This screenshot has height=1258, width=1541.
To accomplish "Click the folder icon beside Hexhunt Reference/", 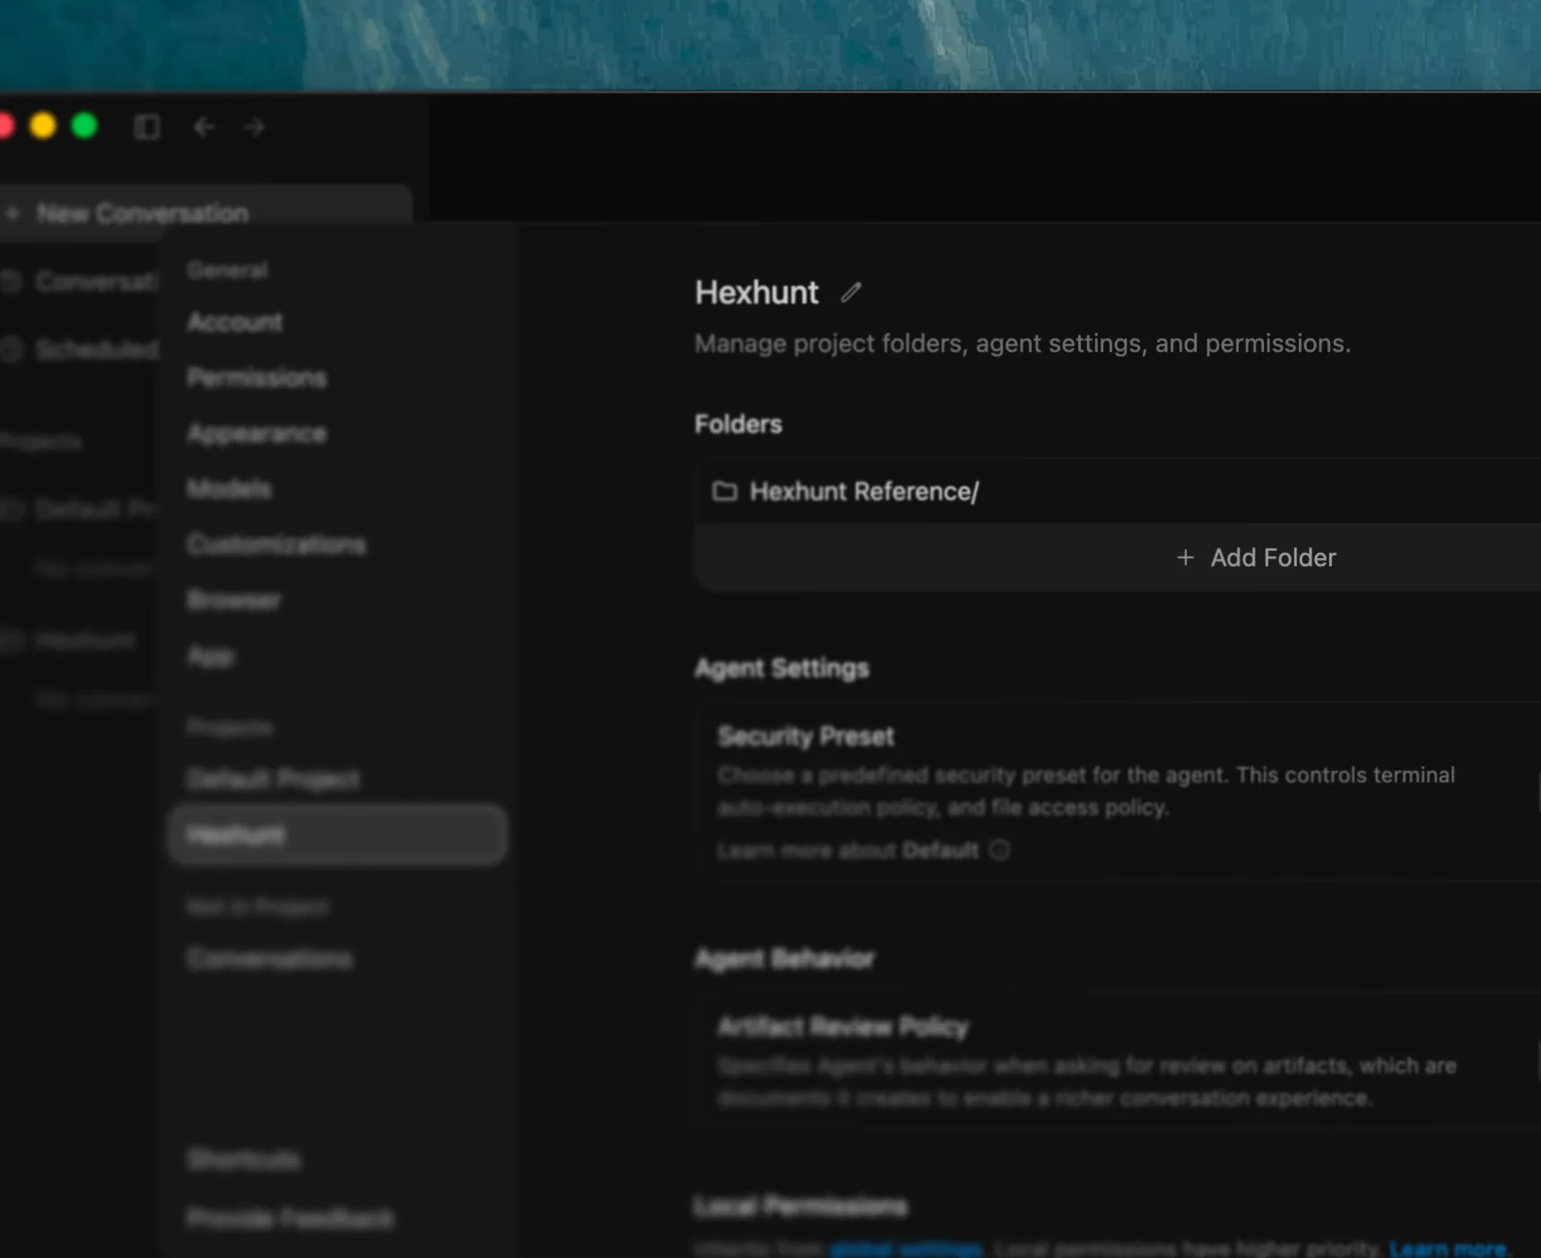I will [x=725, y=492].
